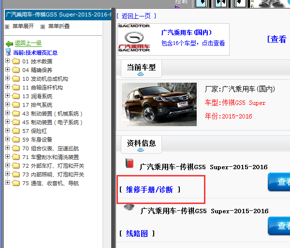Click the 17 排气系统 folder icon

pos(16,105)
